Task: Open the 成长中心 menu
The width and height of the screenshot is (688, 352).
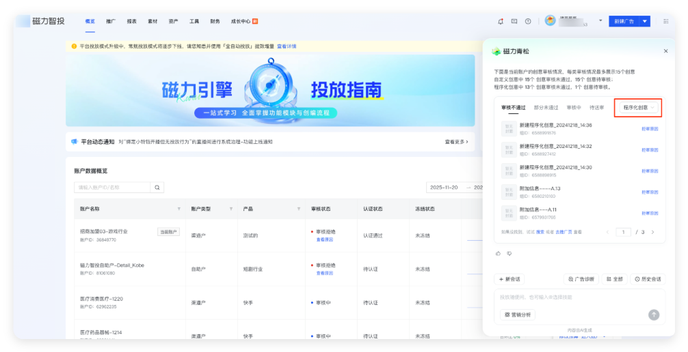Action: [x=241, y=21]
